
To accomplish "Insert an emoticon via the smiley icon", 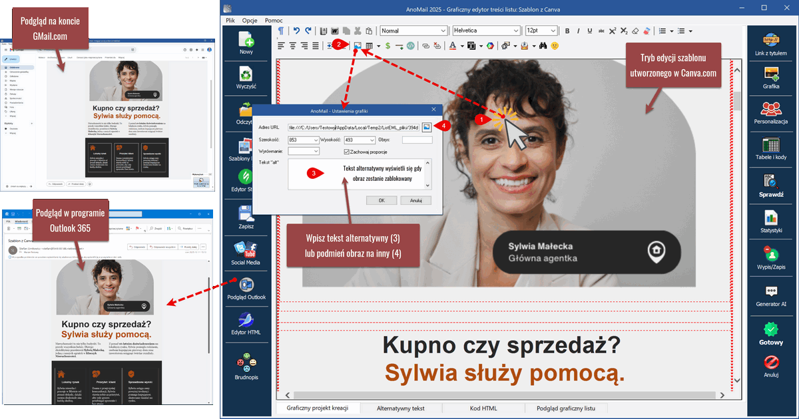I will (x=554, y=46).
